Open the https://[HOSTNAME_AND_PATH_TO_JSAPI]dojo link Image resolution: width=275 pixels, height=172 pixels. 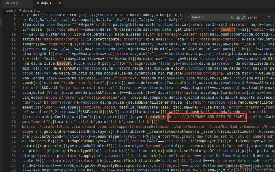[212, 117]
